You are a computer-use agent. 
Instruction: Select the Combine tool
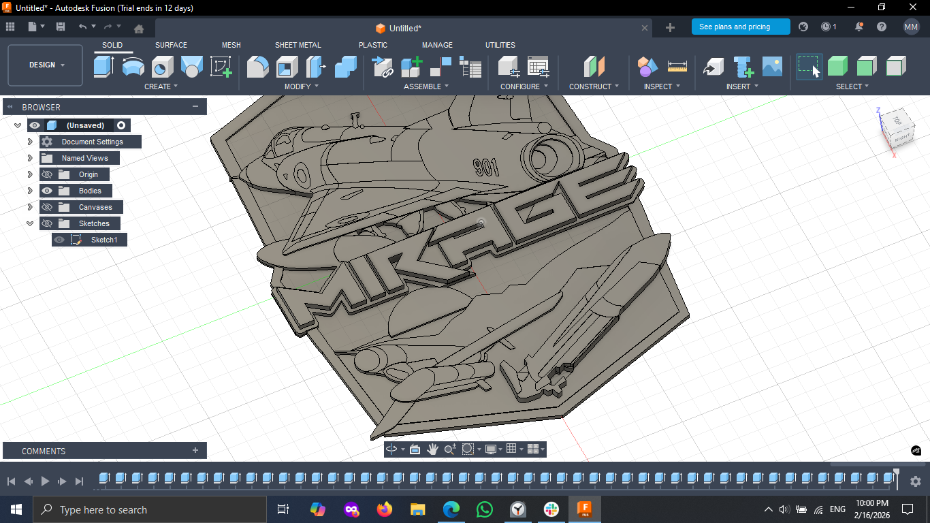pos(346,66)
